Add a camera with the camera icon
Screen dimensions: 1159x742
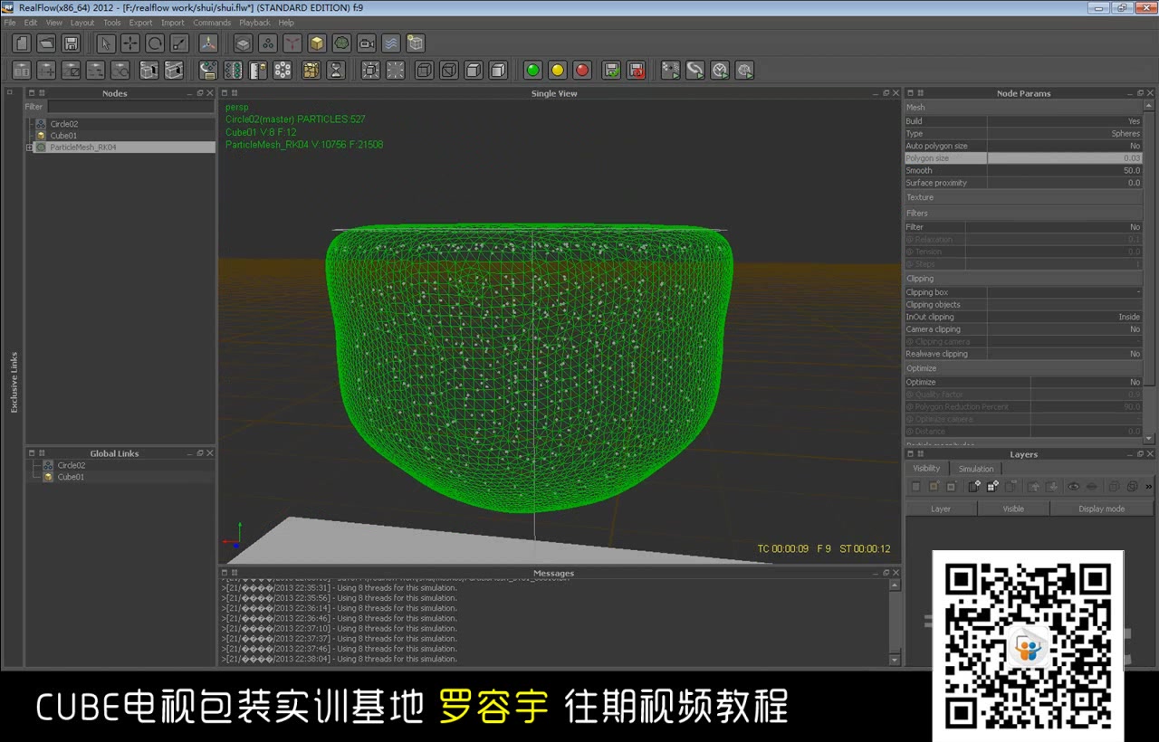[x=366, y=43]
